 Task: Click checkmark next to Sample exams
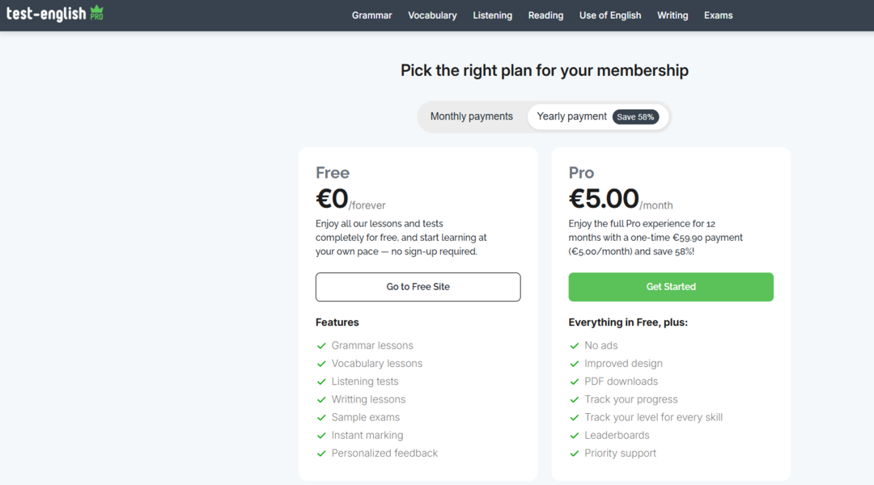click(321, 418)
